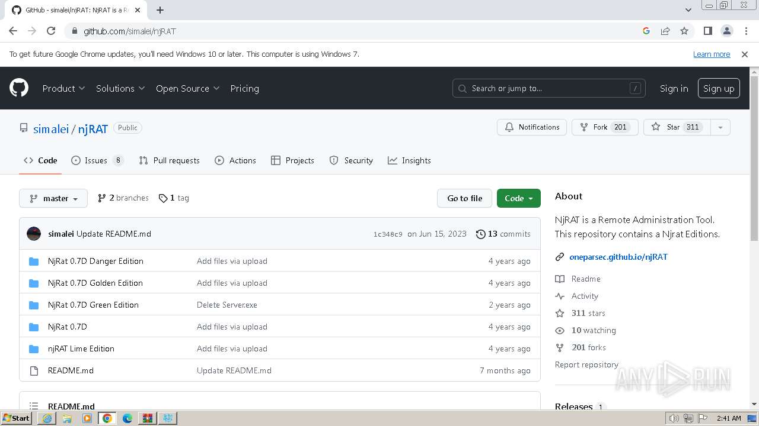
Task: Click the link icon beside oneparsec.github.io
Action: (x=559, y=257)
